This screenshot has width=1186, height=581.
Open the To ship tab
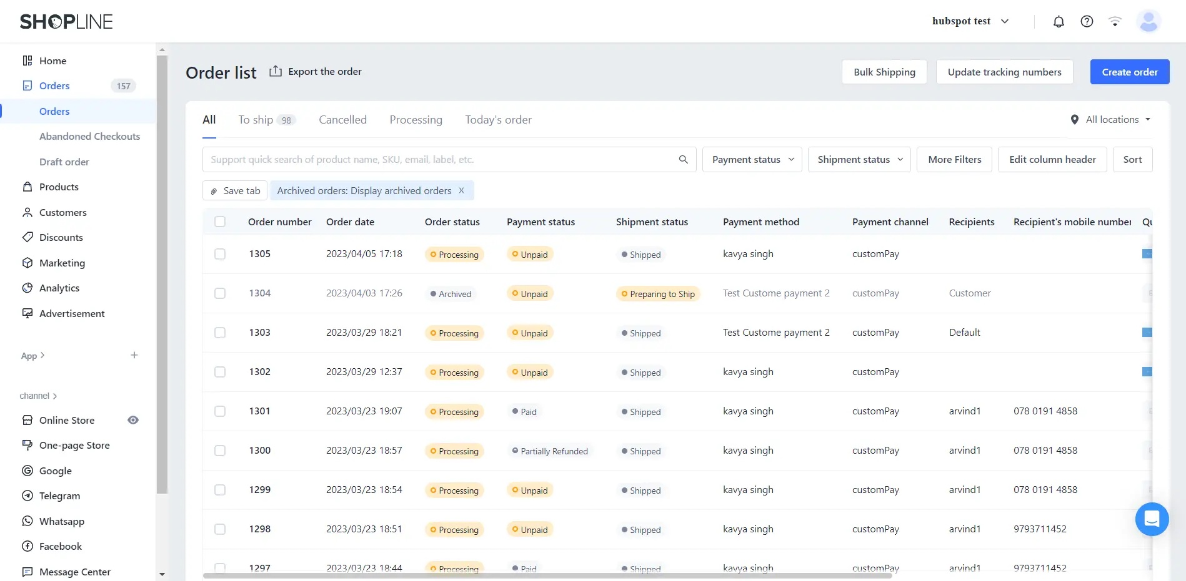point(256,119)
